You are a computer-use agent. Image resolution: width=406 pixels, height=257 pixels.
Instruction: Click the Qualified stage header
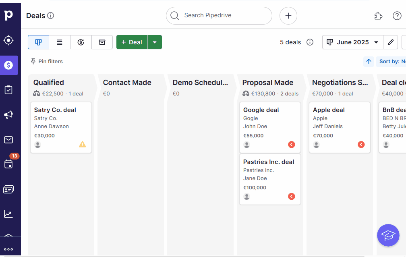pos(49,83)
